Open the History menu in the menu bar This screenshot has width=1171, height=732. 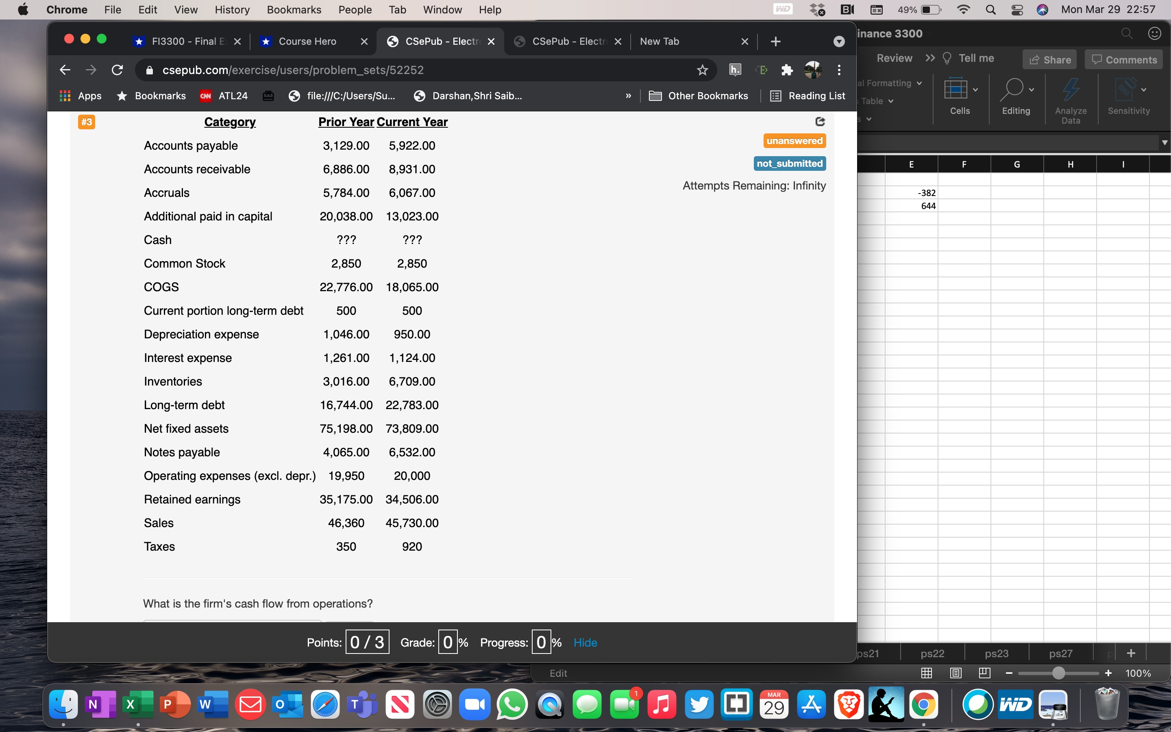(x=232, y=9)
